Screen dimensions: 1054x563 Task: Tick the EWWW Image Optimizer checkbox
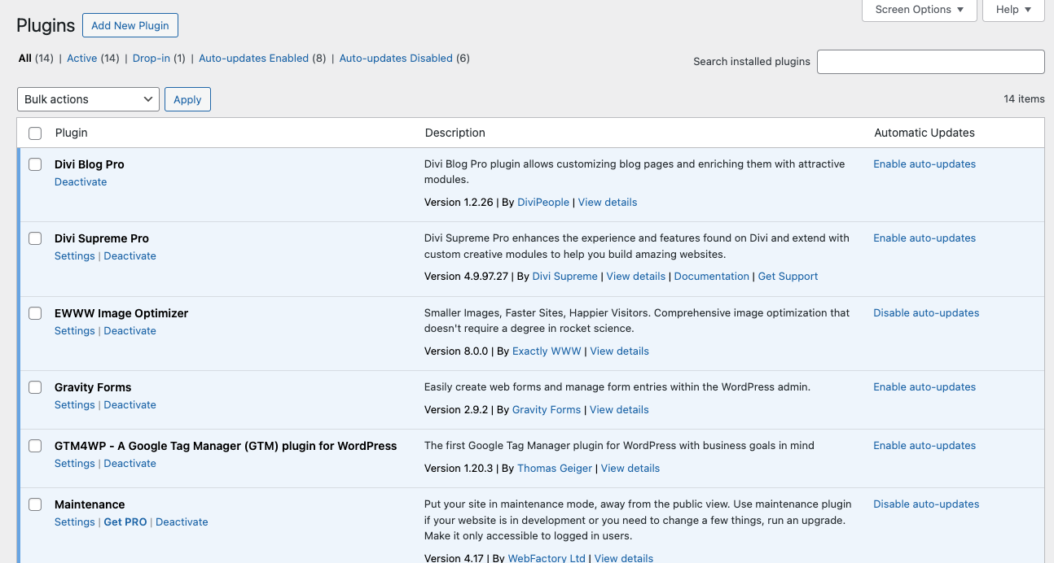pos(35,313)
